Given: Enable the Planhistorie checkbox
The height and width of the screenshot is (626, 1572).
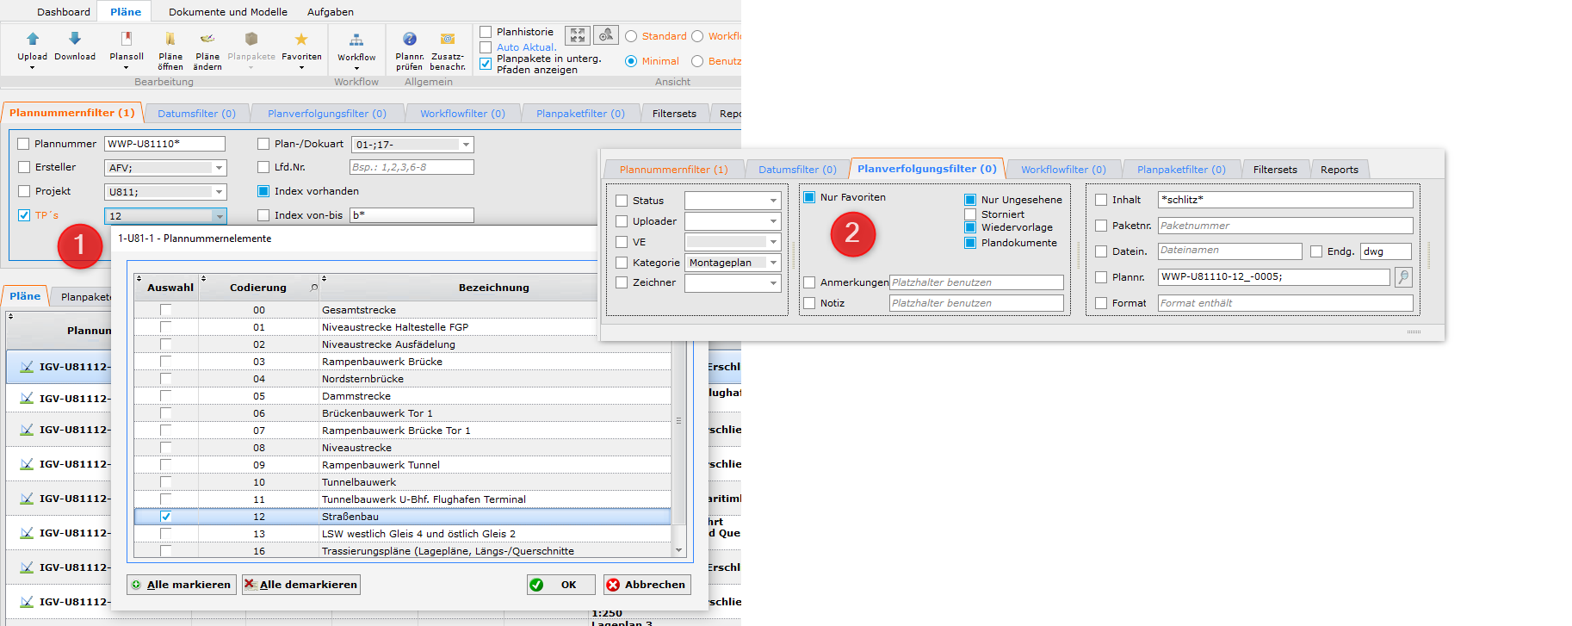Looking at the screenshot, I should tap(486, 32).
